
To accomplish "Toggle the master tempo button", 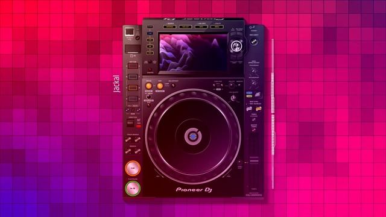I will (254, 130).
